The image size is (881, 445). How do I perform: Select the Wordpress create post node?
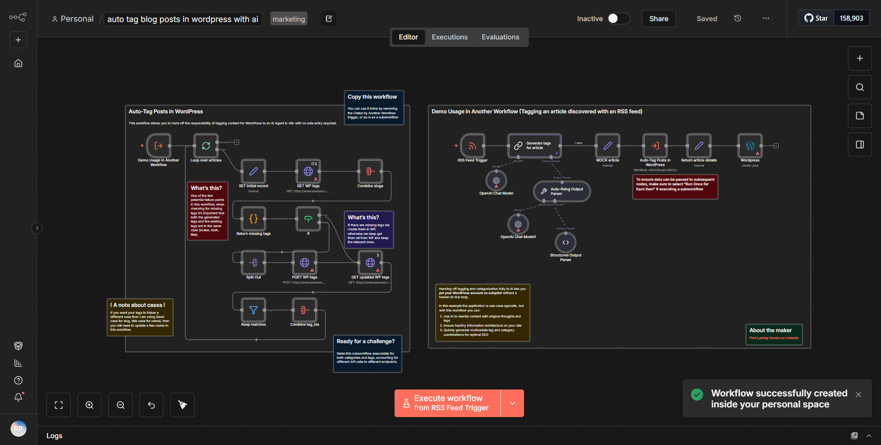point(750,146)
